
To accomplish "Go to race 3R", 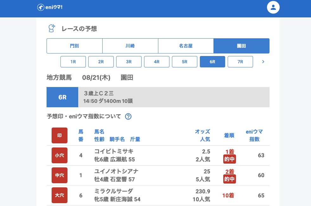I will click(x=129, y=62).
